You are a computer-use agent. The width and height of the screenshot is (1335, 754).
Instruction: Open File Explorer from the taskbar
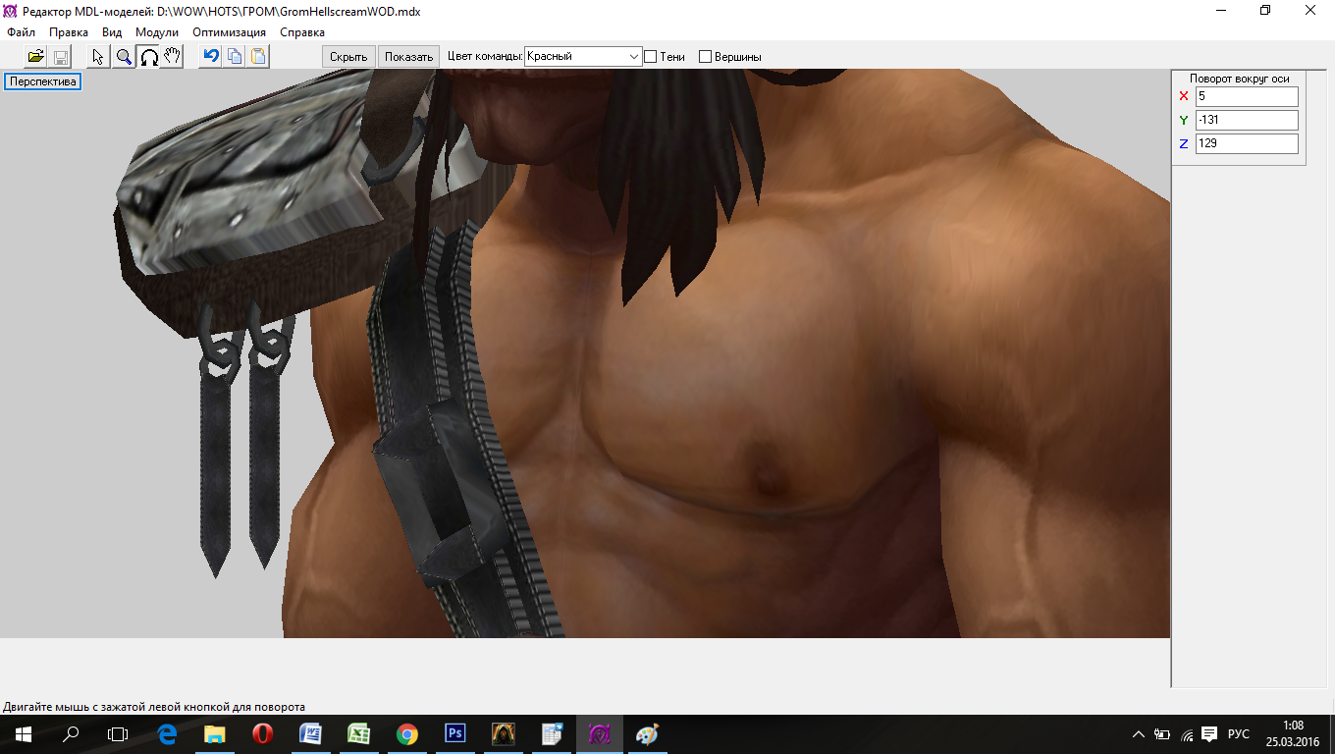coord(214,734)
